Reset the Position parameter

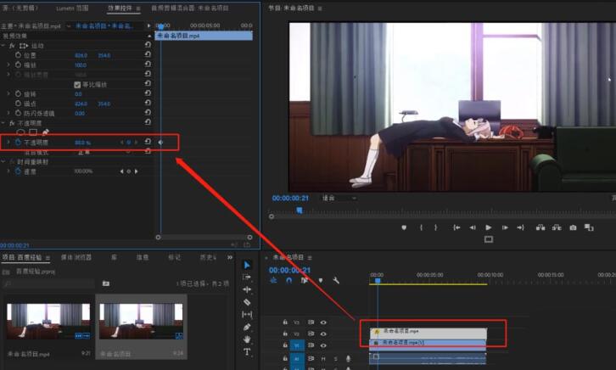click(148, 54)
